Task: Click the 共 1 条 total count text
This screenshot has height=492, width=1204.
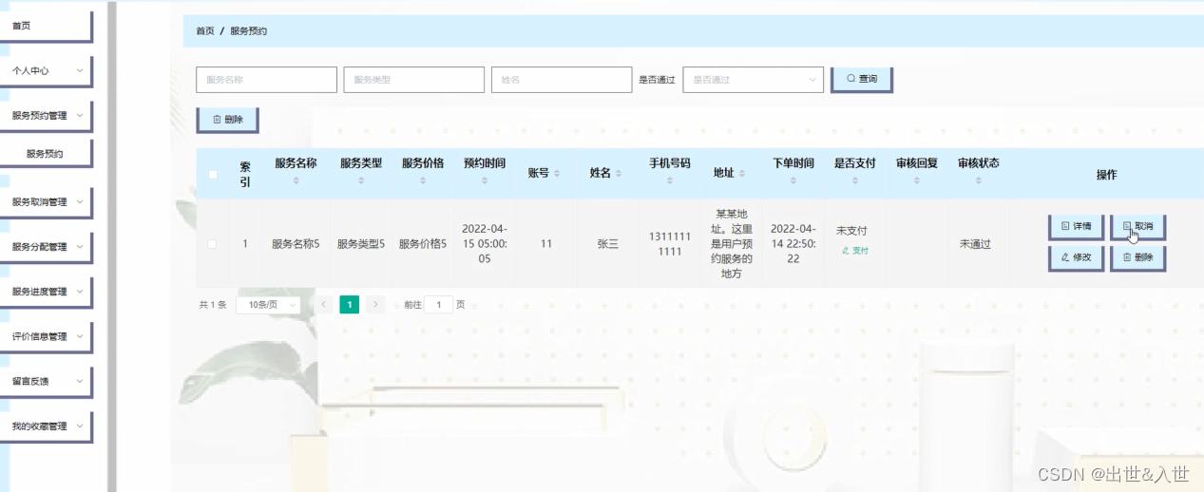Action: click(x=213, y=305)
